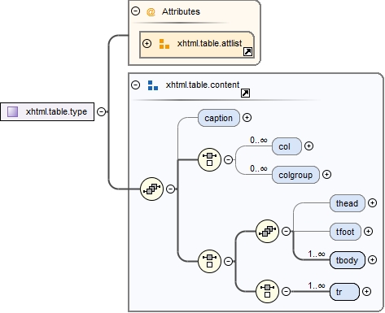Image resolution: width=385 pixels, height=313 pixels.
Task: Expand the thead element
Action: (372, 203)
